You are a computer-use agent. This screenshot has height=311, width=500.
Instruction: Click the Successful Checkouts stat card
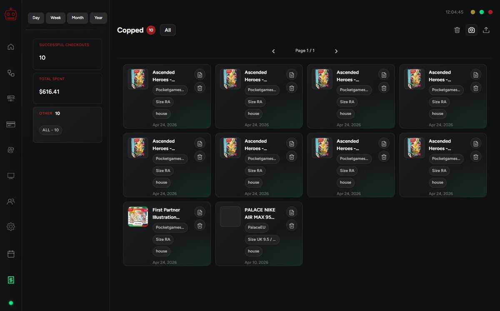click(67, 54)
